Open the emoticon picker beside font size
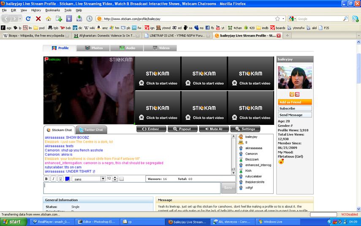 point(122,179)
